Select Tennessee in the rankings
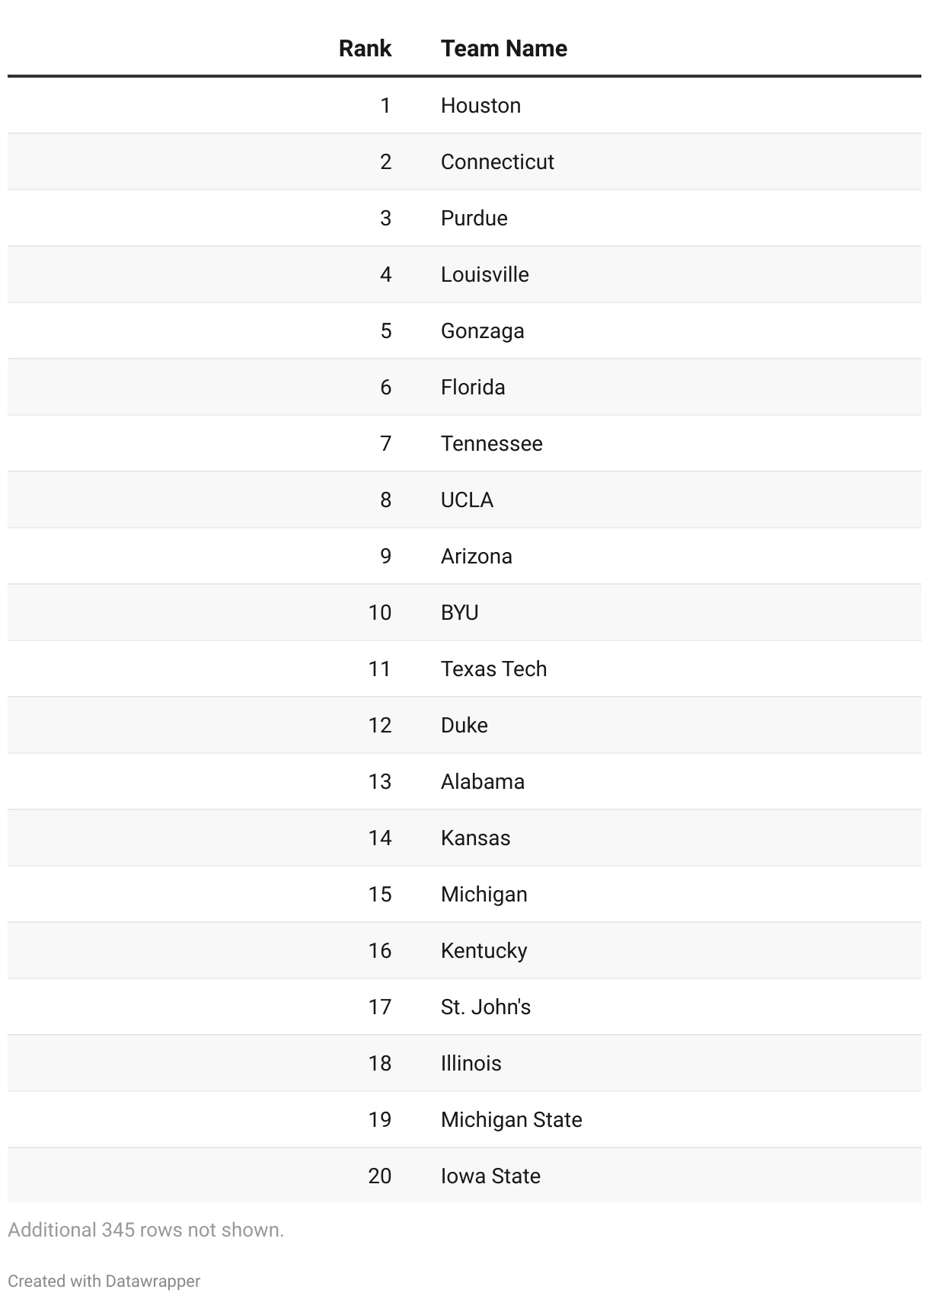 click(491, 443)
